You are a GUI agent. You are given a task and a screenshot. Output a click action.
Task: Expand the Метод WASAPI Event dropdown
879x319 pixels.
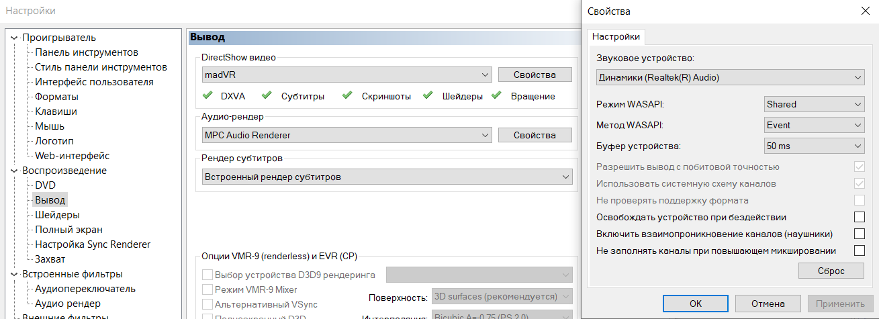[814, 125]
